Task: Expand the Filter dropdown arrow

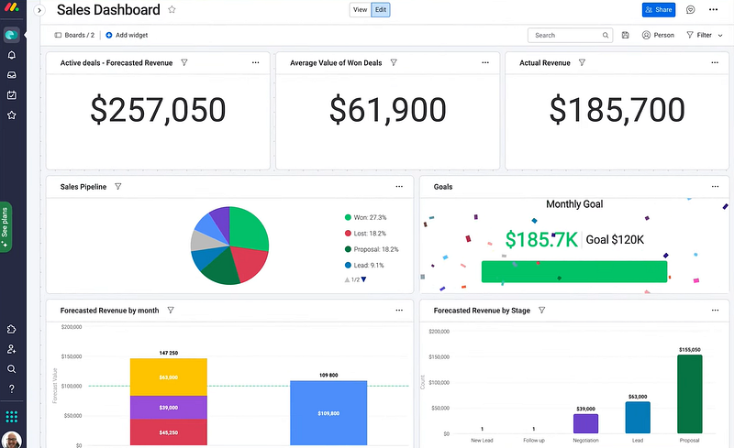Action: [720, 36]
